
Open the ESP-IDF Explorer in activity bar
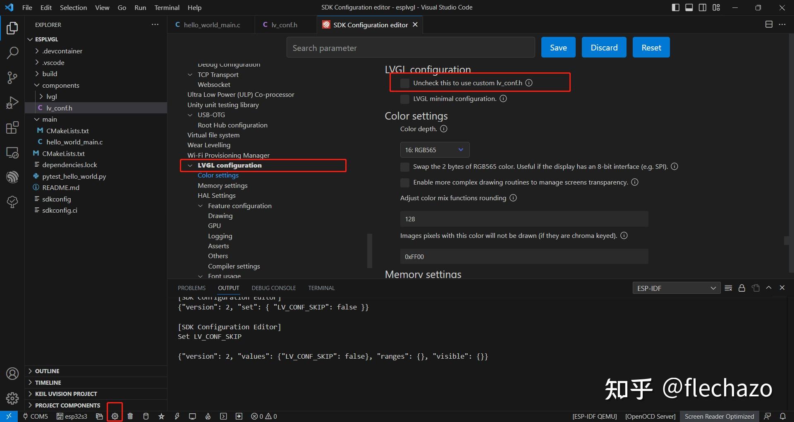click(12, 177)
